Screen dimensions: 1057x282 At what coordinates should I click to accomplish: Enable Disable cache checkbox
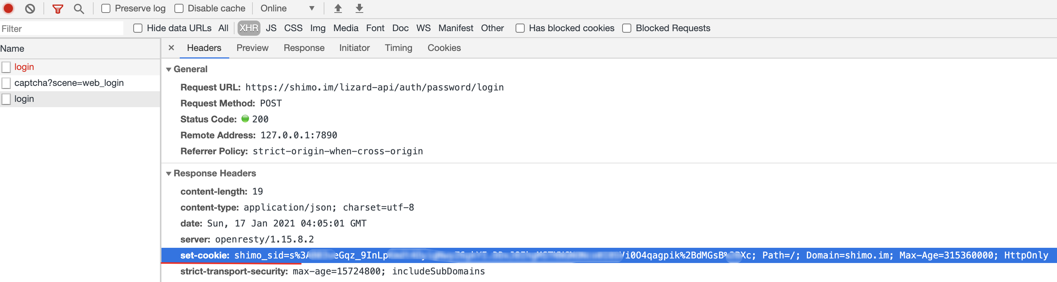pyautogui.click(x=179, y=8)
